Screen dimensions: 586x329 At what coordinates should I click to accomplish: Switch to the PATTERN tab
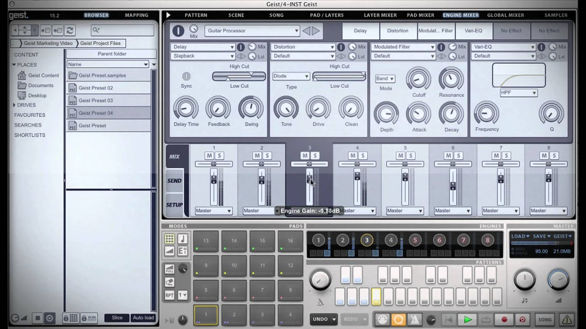(x=196, y=15)
